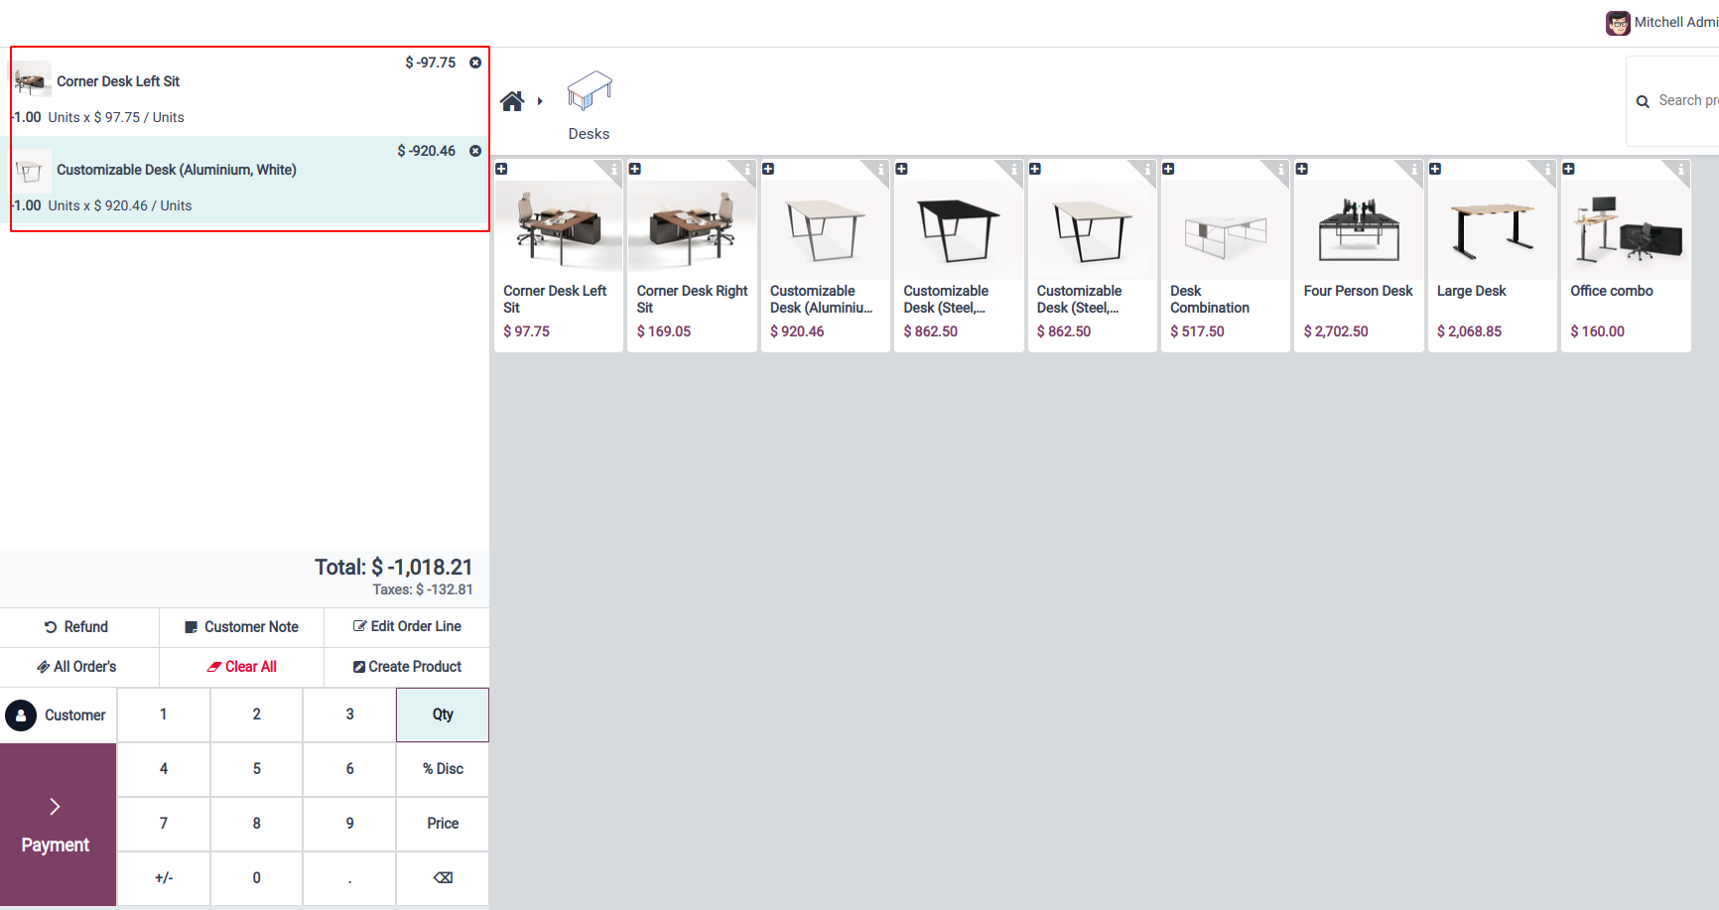Tap numpad key 9

(349, 824)
